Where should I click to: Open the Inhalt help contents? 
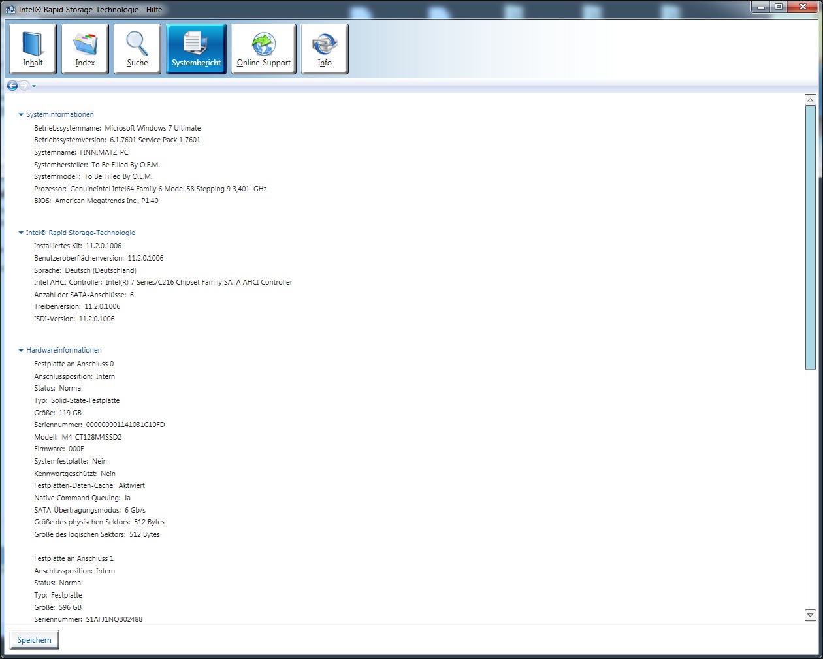(x=33, y=49)
